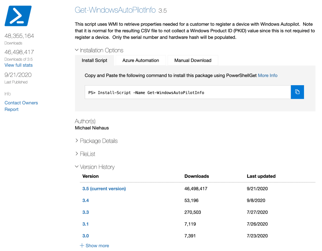
Task: Open the View full stats link
Action: [x=19, y=65]
